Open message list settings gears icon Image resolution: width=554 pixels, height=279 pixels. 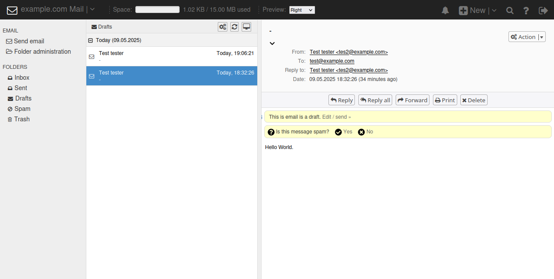tap(223, 27)
